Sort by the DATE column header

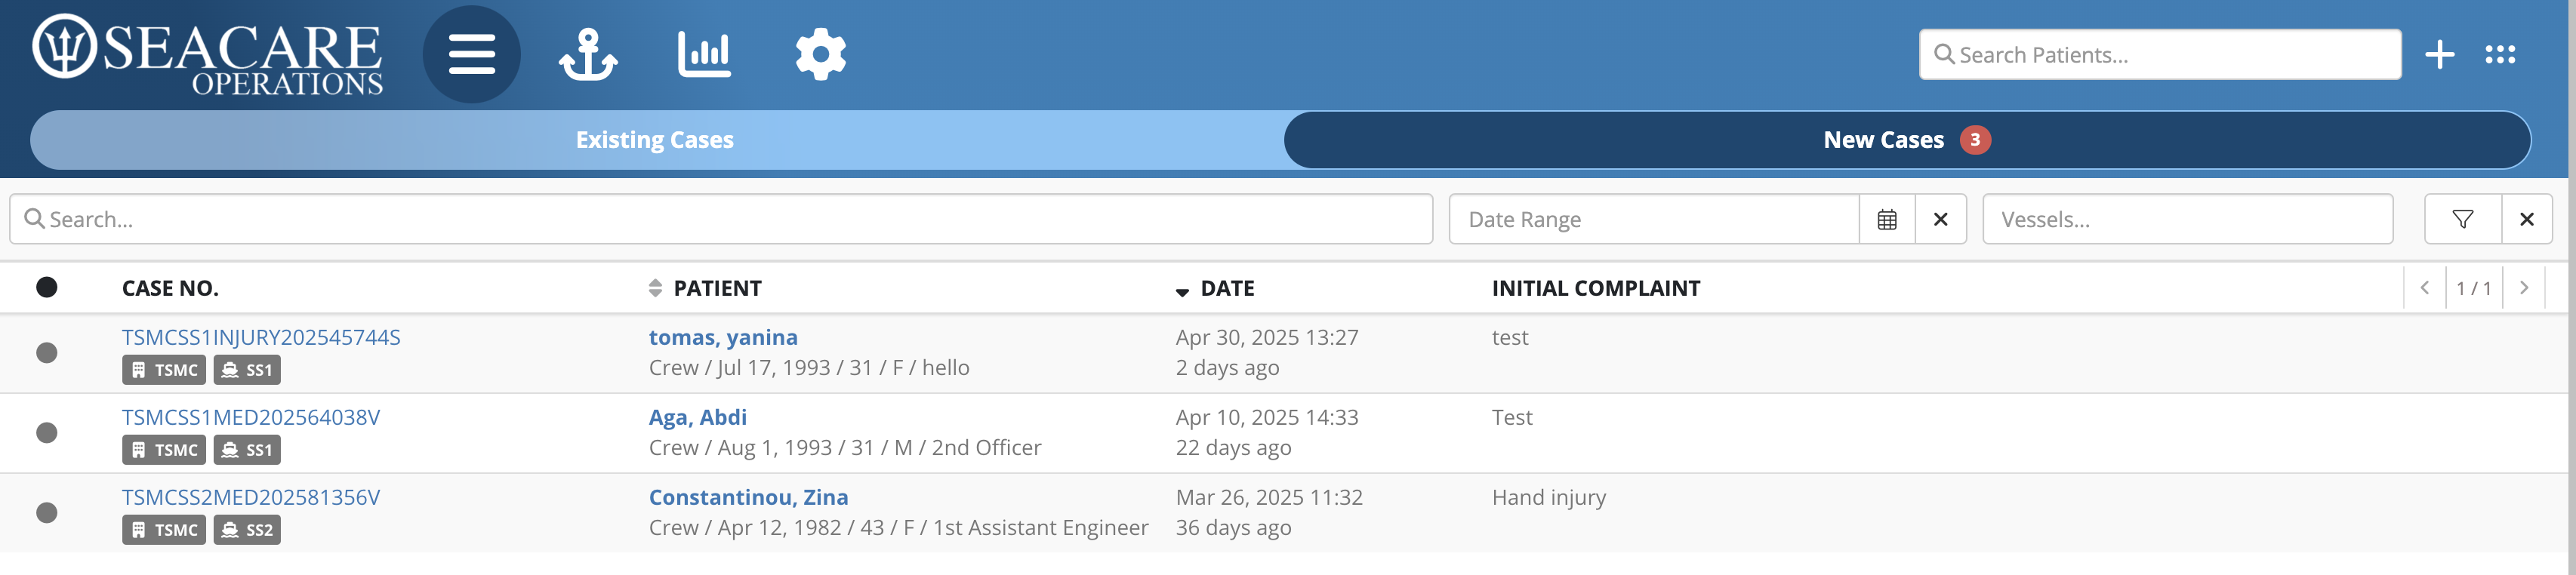click(x=1215, y=288)
